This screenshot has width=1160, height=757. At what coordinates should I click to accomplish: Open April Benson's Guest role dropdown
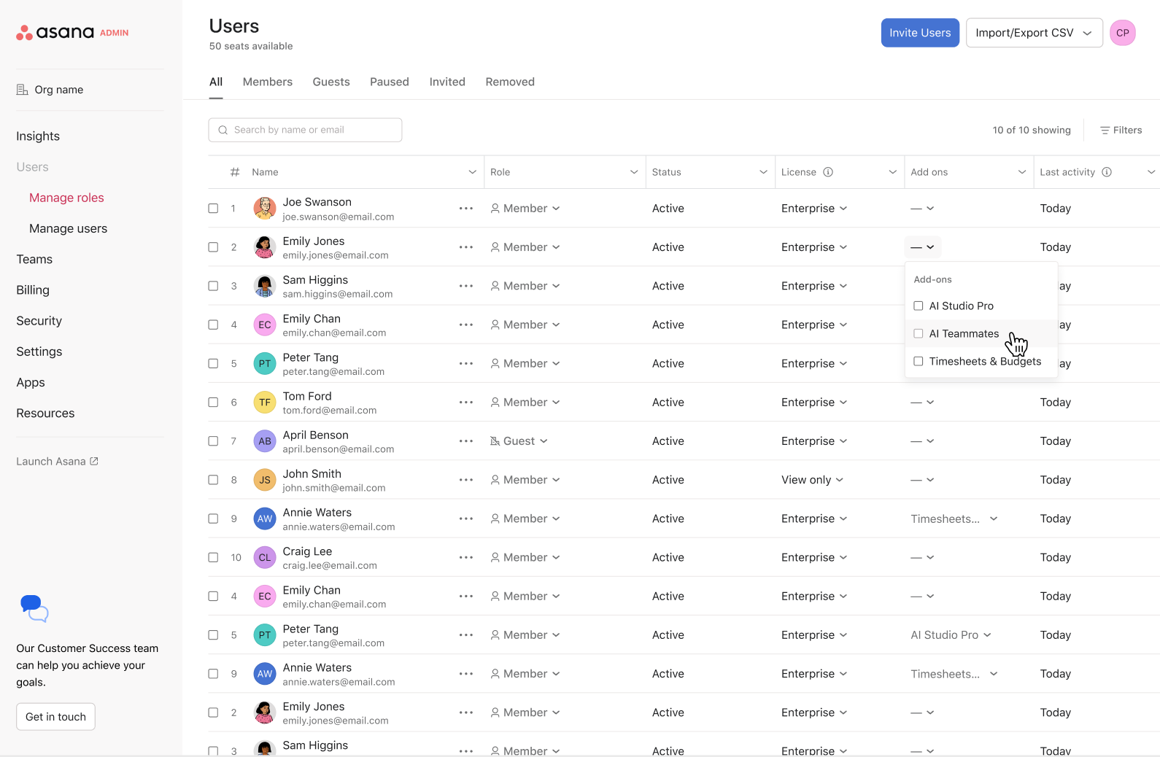click(519, 441)
